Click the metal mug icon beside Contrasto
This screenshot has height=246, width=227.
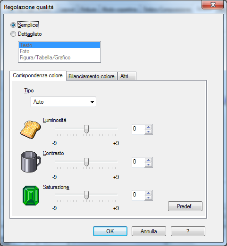pyautogui.click(x=31, y=162)
